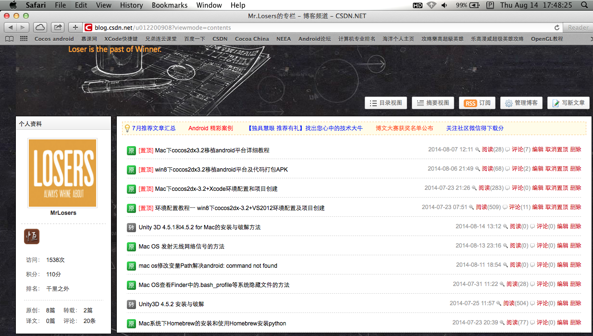Click the Wi-Fi status icon
This screenshot has height=336, width=593.
(431, 5)
